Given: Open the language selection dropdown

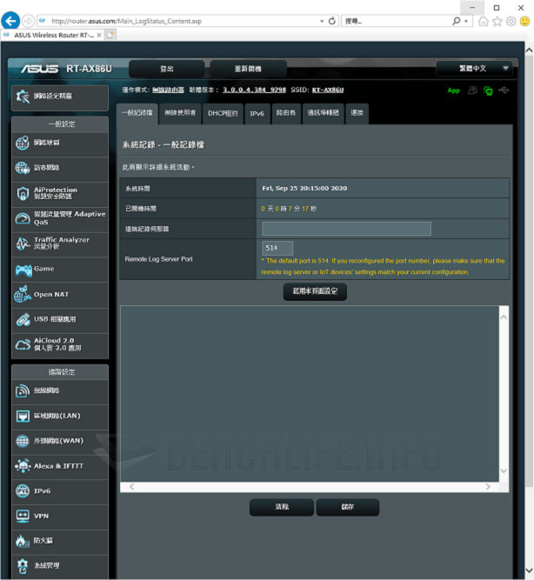Looking at the screenshot, I should [474, 69].
